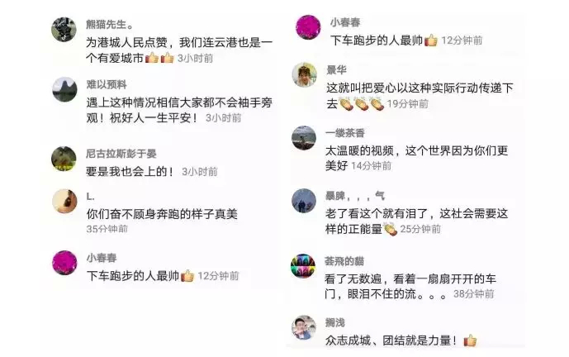Open the pink avatar of 小春春 in the left column
The height and width of the screenshot is (357, 569).
(x=64, y=263)
